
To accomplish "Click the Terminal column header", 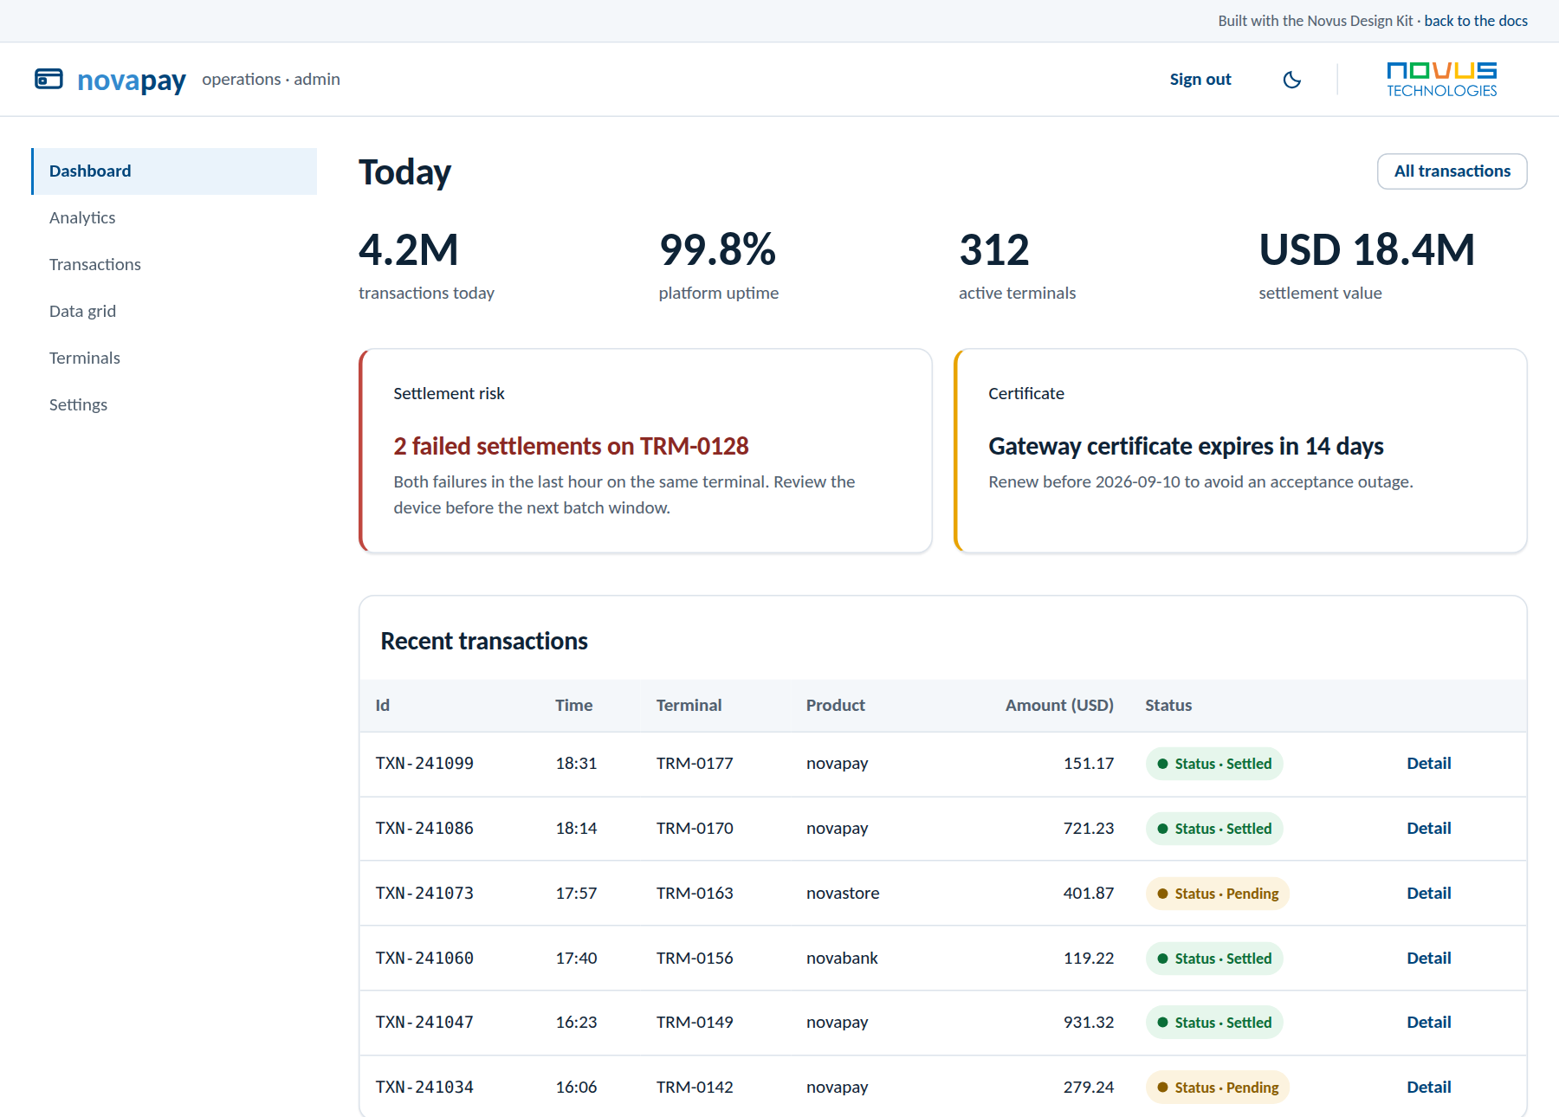I will click(689, 706).
